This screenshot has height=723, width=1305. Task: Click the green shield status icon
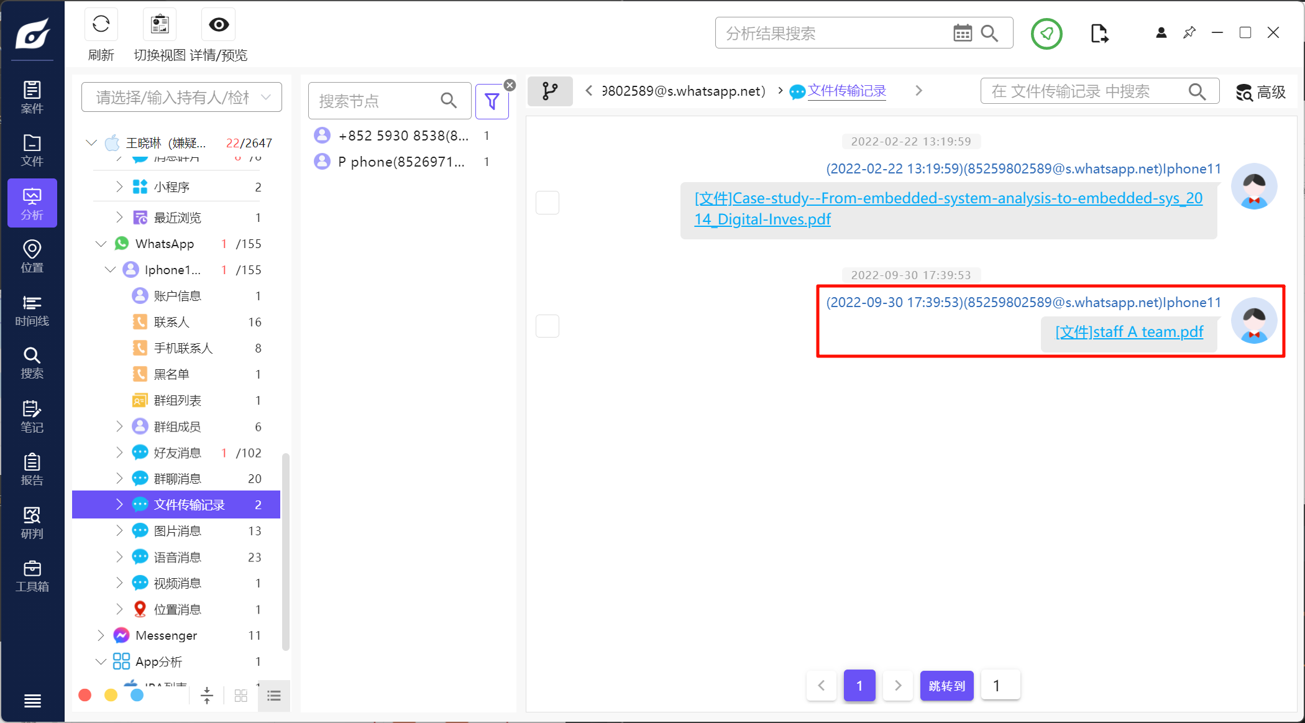click(x=1046, y=34)
